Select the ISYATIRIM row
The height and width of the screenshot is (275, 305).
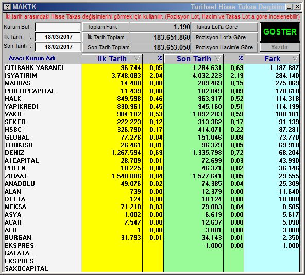(x=152, y=76)
